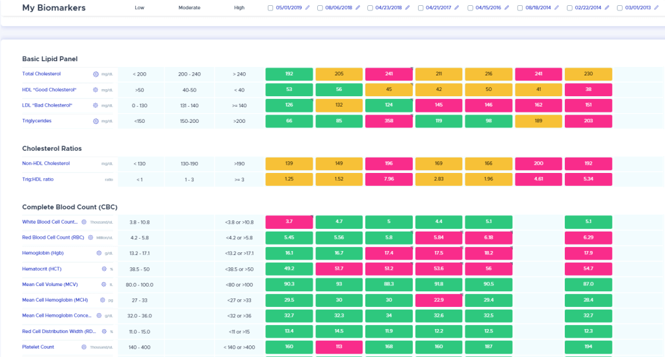This screenshot has width=665, height=357.
Task: Tick the checkbox for 04/15/2016
Action: click(x=469, y=8)
